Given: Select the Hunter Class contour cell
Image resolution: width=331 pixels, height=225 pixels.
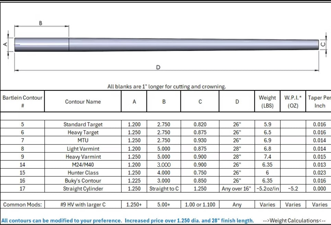Looking at the screenshot, I should pos(83,173).
